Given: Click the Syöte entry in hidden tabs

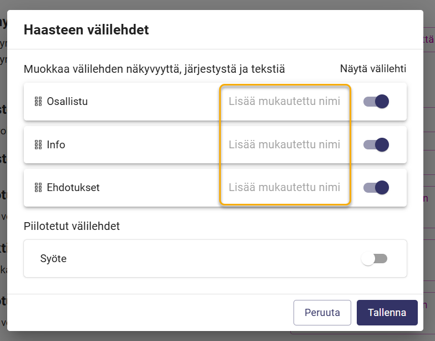Looking at the screenshot, I should coord(53,259).
